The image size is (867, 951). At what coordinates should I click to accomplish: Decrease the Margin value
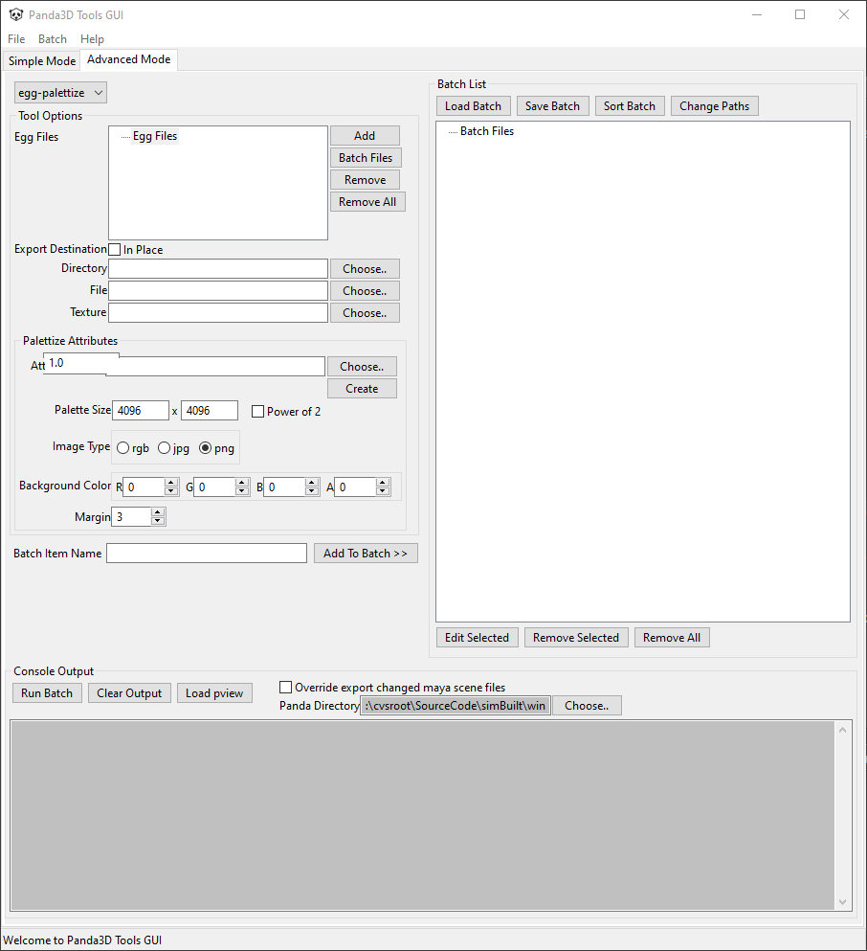158,521
